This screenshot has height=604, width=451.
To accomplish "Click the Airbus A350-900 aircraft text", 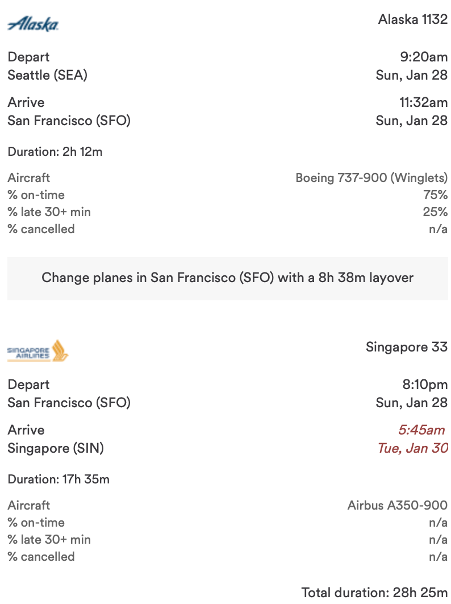I will tap(397, 505).
